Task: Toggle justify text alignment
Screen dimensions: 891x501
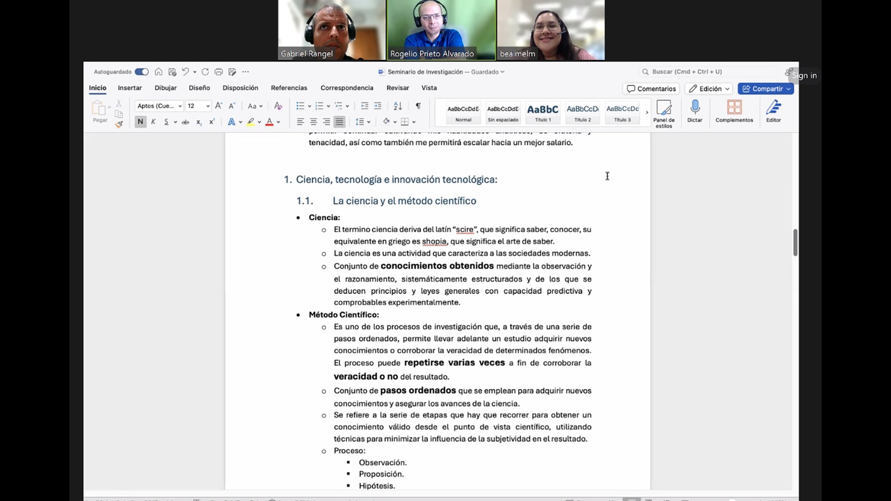Action: tap(339, 122)
